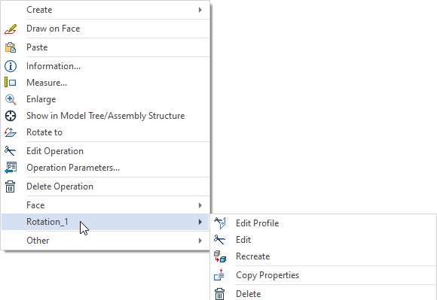This screenshot has width=437, height=300.
Task: Click the Delete Operation trash icon
Action: (x=11, y=186)
